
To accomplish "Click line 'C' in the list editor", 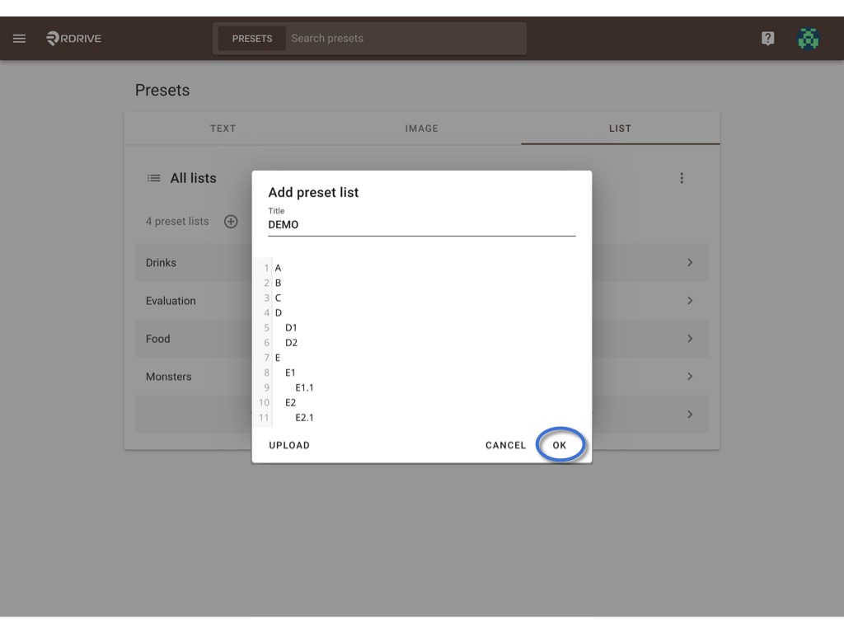I will (x=278, y=298).
